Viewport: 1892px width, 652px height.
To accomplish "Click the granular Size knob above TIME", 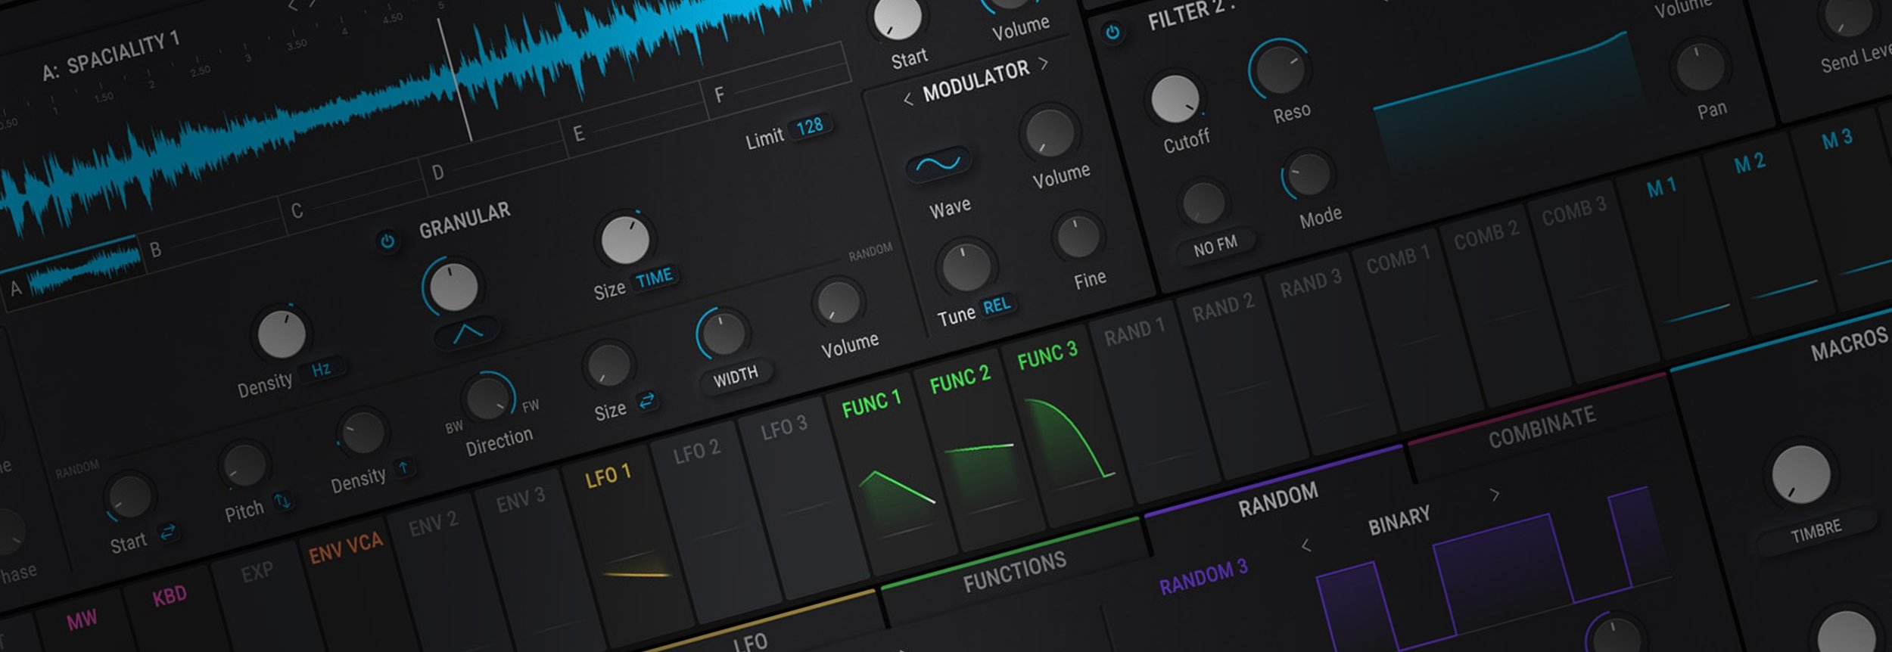I will click(x=625, y=240).
